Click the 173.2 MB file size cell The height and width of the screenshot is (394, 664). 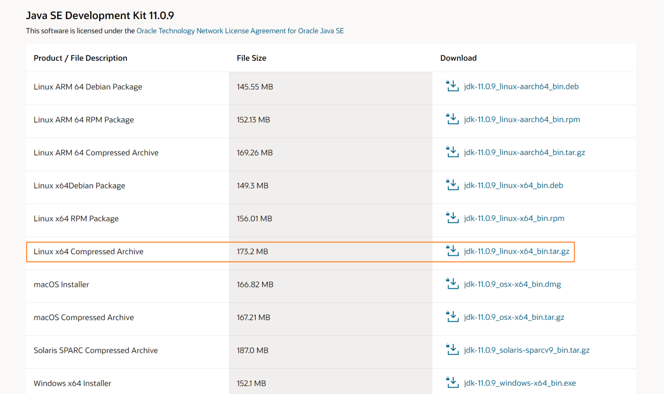click(331, 253)
